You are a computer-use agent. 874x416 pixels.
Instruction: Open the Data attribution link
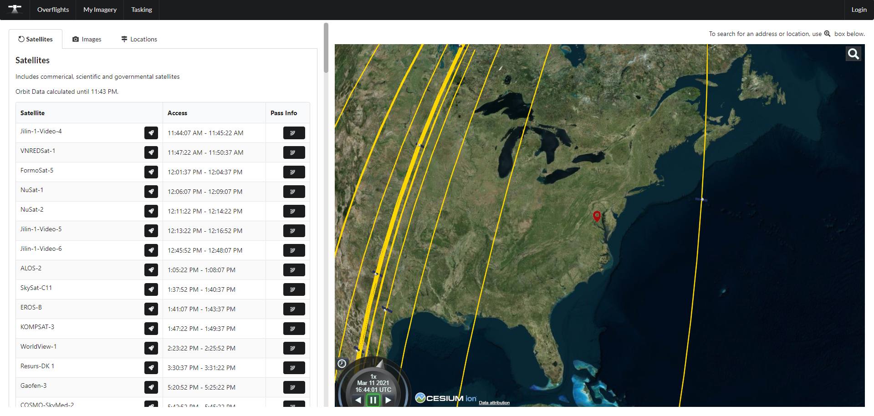click(494, 403)
